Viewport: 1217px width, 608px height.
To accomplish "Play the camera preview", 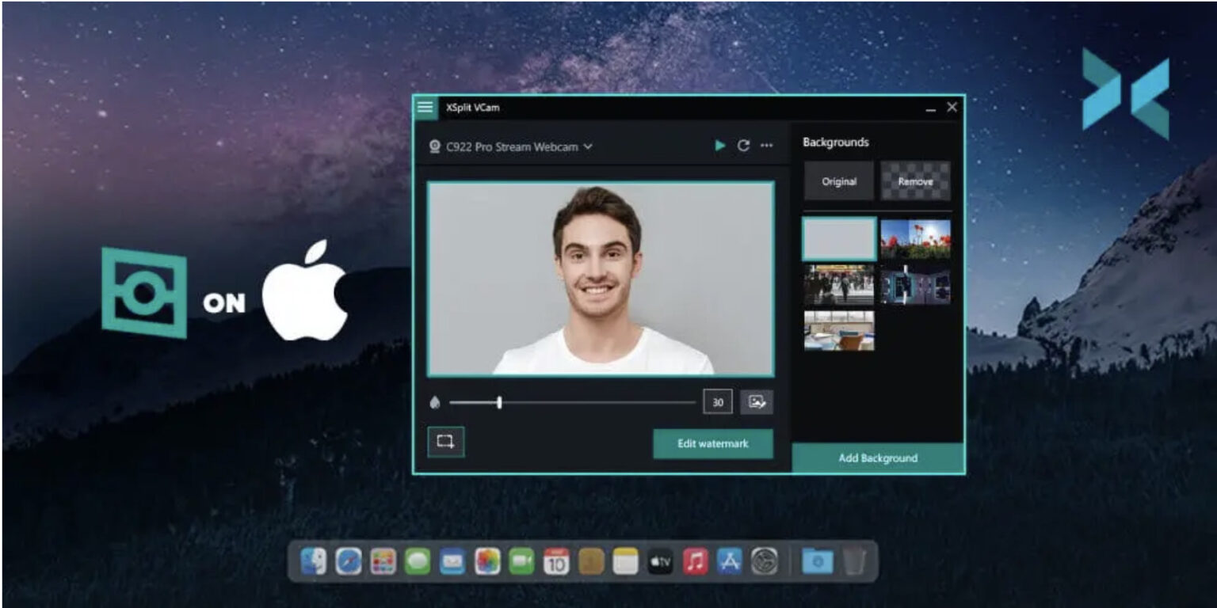I will 720,146.
